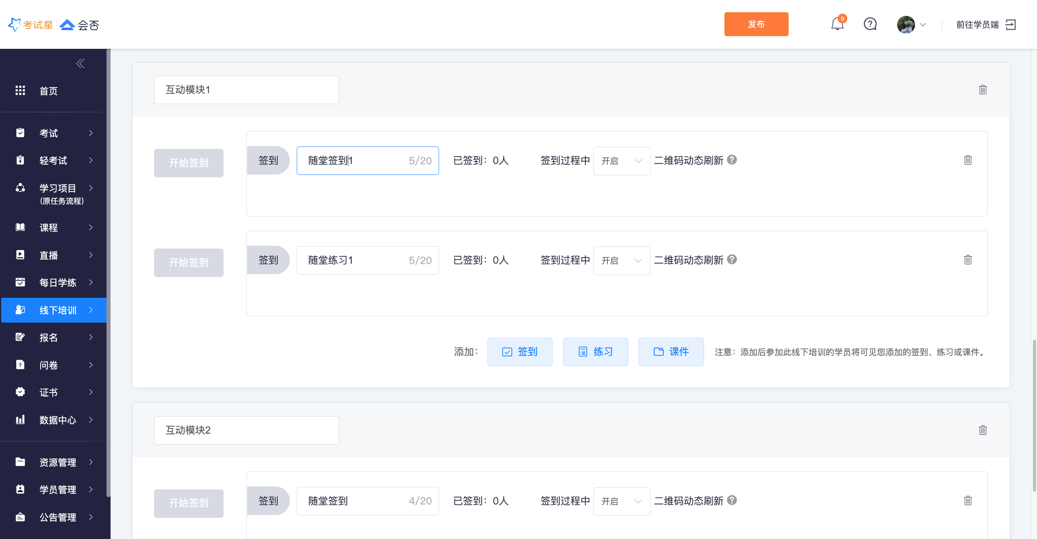This screenshot has height=539, width=1037.
Task: Open 开启 dropdown in 互动模块2 签到 row
Action: [x=621, y=501]
